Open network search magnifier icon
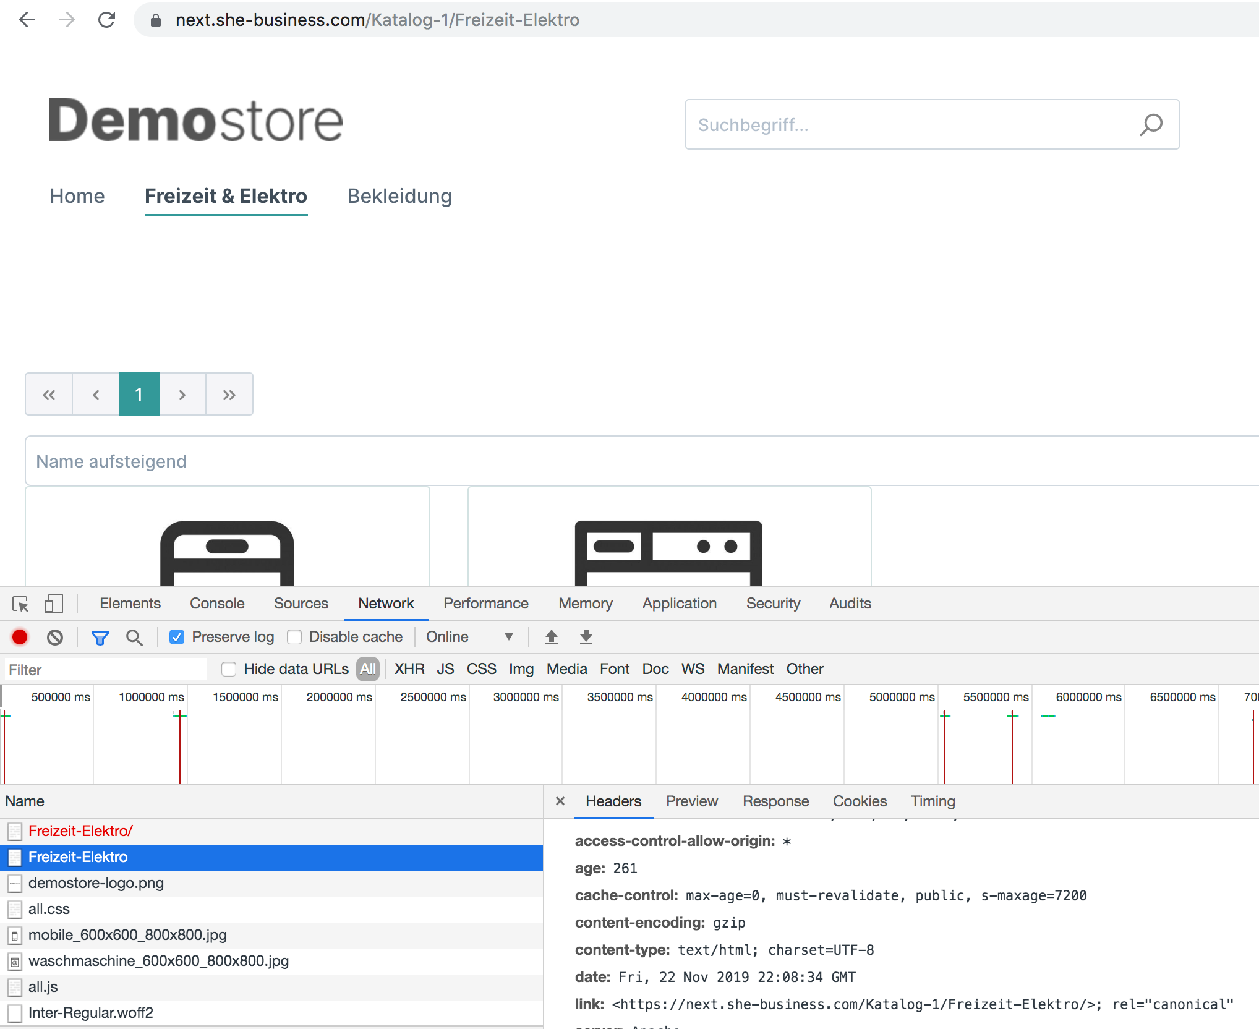This screenshot has width=1259, height=1029. coord(134,638)
